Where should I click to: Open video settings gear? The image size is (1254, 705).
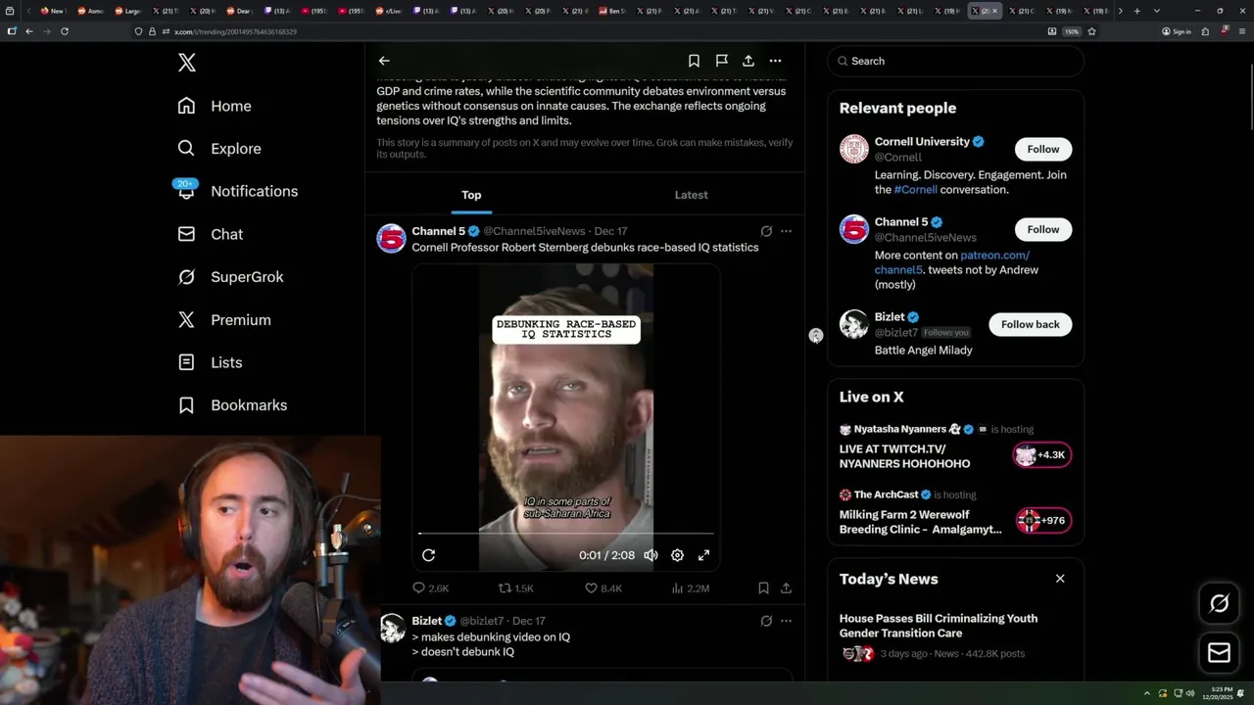point(677,555)
